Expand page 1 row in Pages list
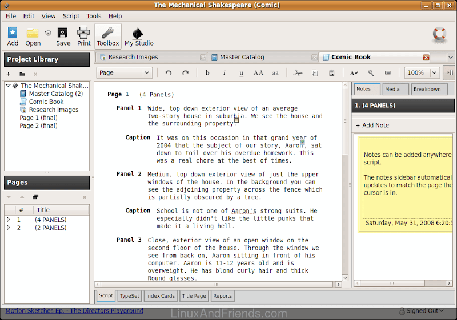The image size is (457, 320). (x=8, y=220)
